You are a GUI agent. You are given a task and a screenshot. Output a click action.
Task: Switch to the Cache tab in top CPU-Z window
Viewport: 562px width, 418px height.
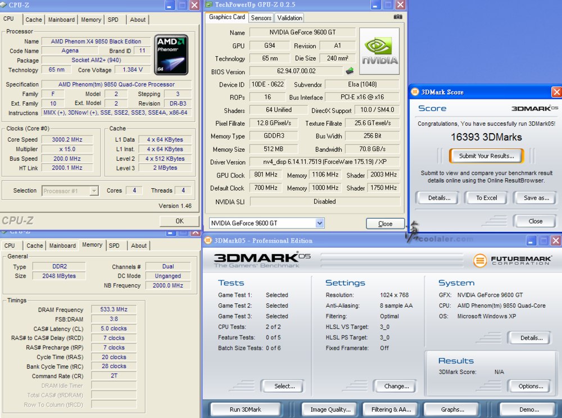tap(34, 20)
